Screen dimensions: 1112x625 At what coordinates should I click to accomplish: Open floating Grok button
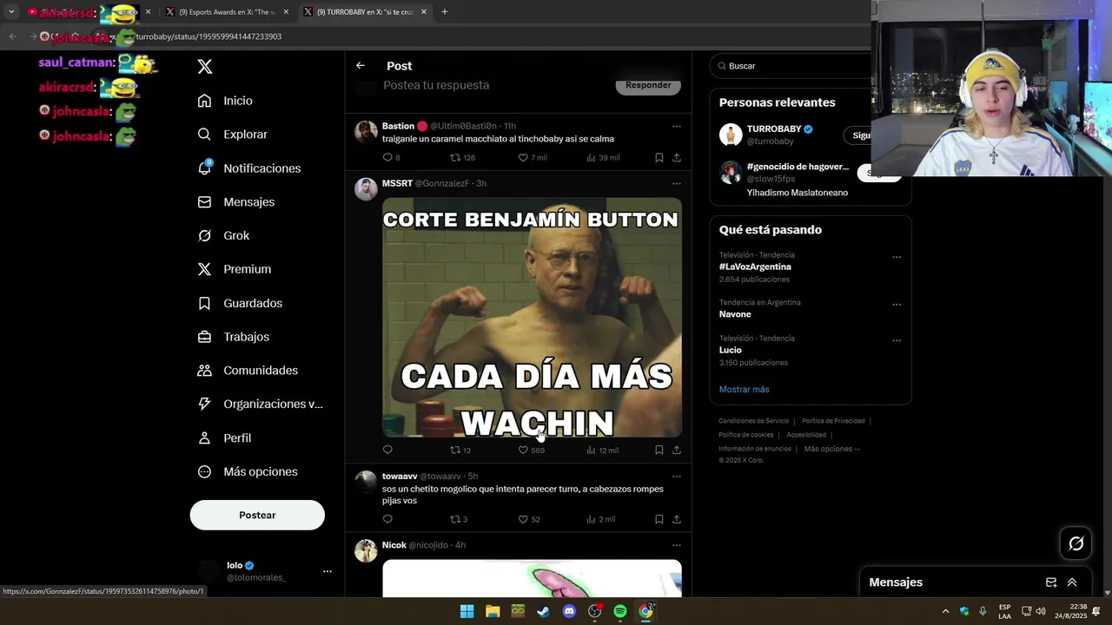[x=1076, y=543]
